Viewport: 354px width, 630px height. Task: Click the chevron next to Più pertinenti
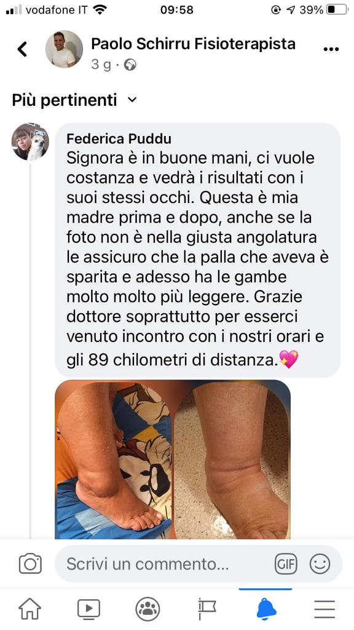point(132,100)
